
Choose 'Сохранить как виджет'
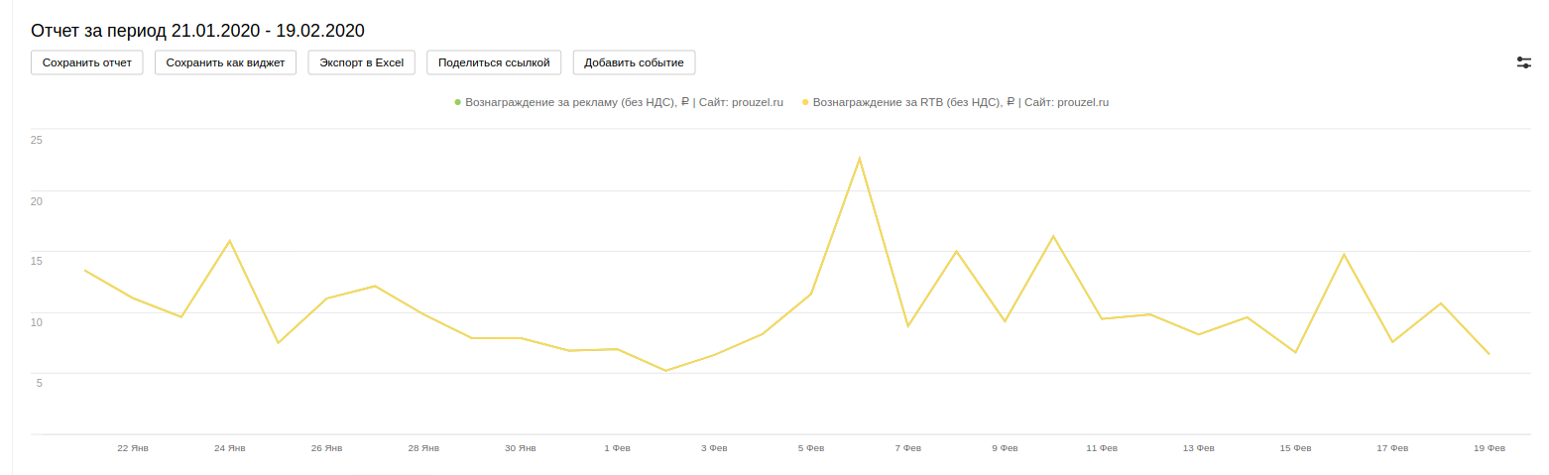tap(225, 62)
